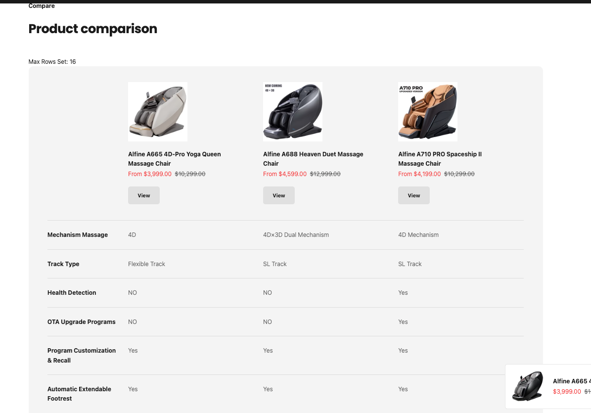Screen dimensions: 591x413
Task: Click the Compare breadcrumb at the top
Action: pos(42,6)
